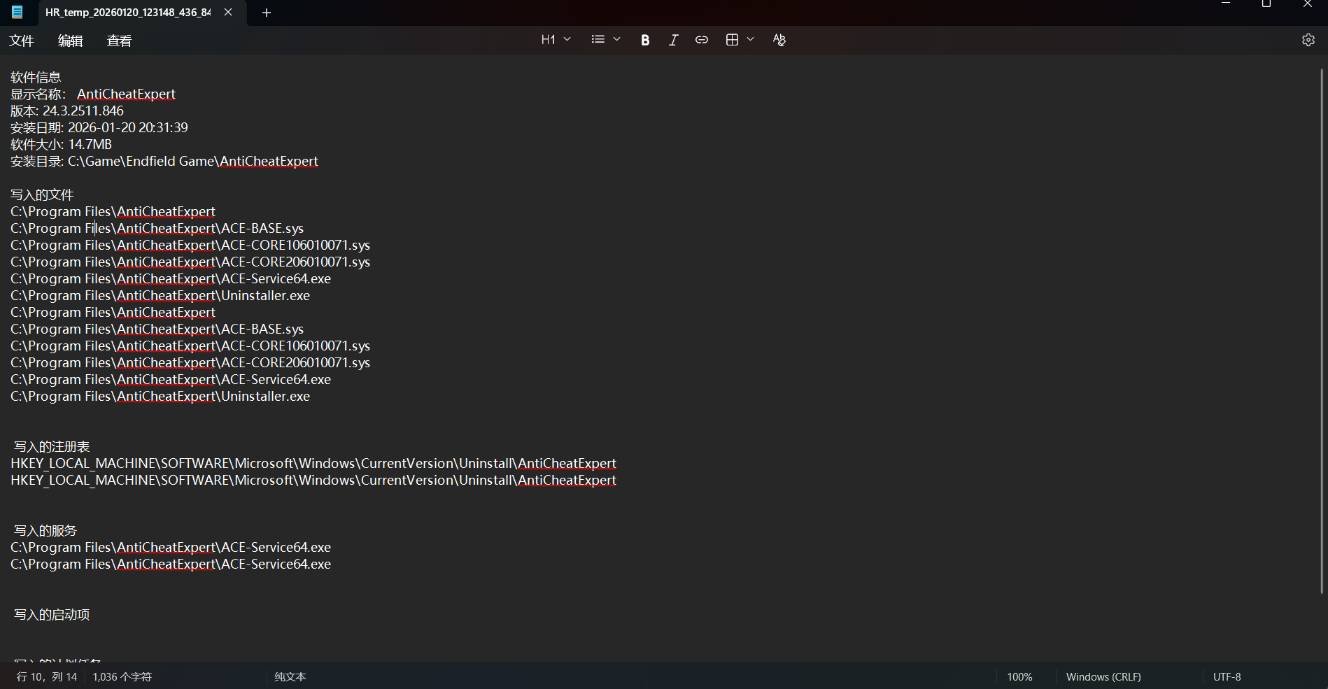Click the bulleted list icon

coord(598,40)
